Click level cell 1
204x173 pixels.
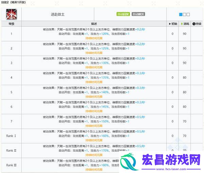click(x=11, y=34)
